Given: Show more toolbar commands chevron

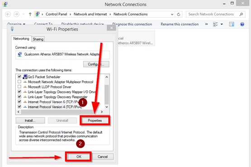Looking at the screenshot, I should [207, 24].
